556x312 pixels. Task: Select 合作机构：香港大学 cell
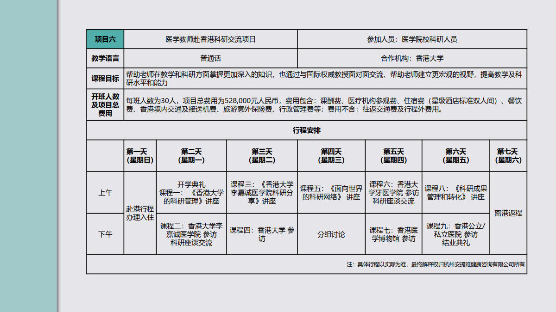(x=412, y=58)
